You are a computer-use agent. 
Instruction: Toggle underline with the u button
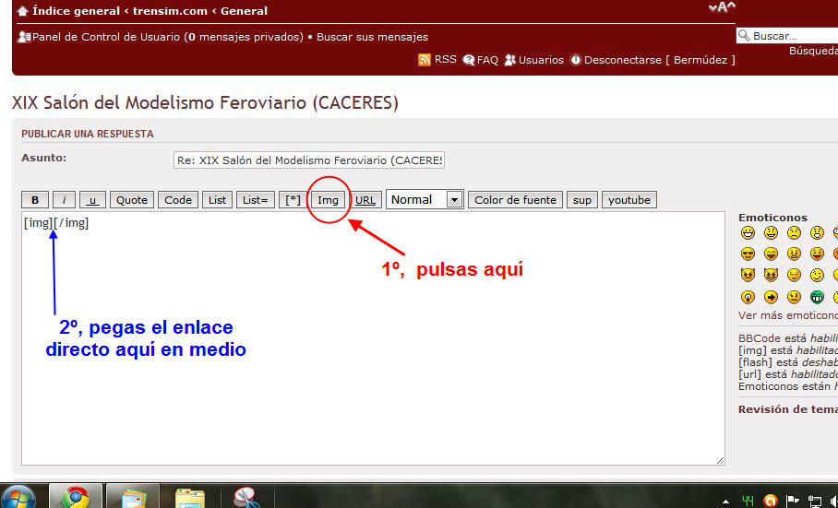tap(92, 200)
